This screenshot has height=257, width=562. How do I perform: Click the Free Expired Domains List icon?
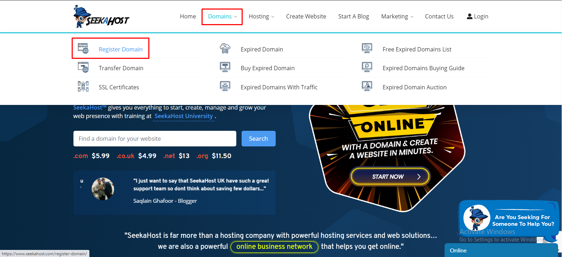coord(367,48)
